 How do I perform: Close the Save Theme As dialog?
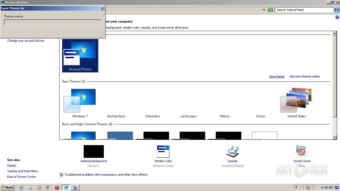tap(102, 8)
